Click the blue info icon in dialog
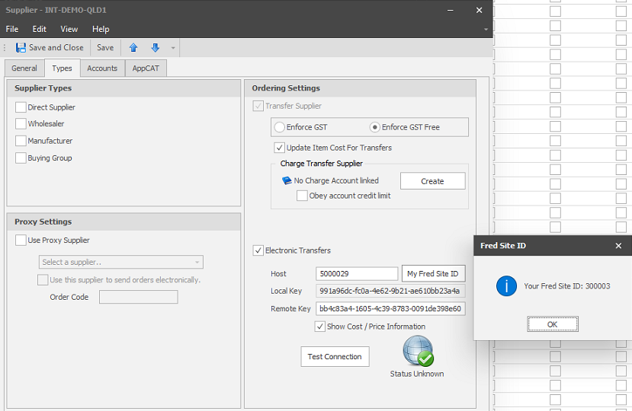This screenshot has width=632, height=411. (x=506, y=286)
